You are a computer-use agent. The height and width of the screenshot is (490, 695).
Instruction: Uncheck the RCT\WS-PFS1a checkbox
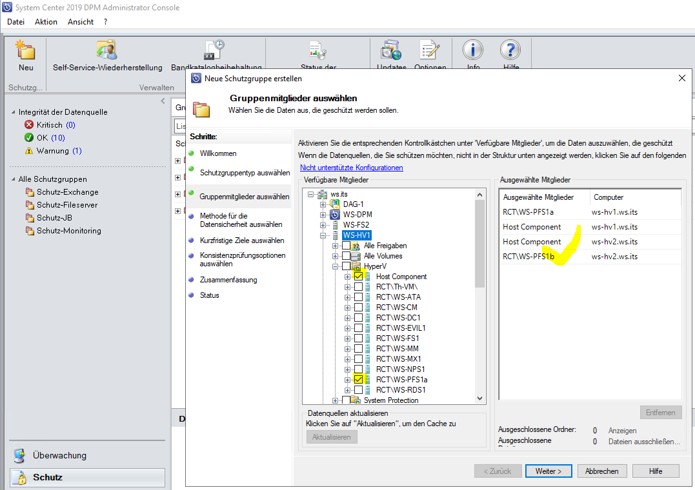(x=359, y=379)
